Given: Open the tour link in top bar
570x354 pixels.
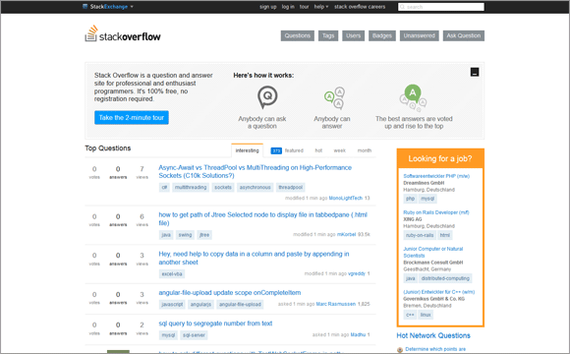Looking at the screenshot, I should [x=304, y=7].
